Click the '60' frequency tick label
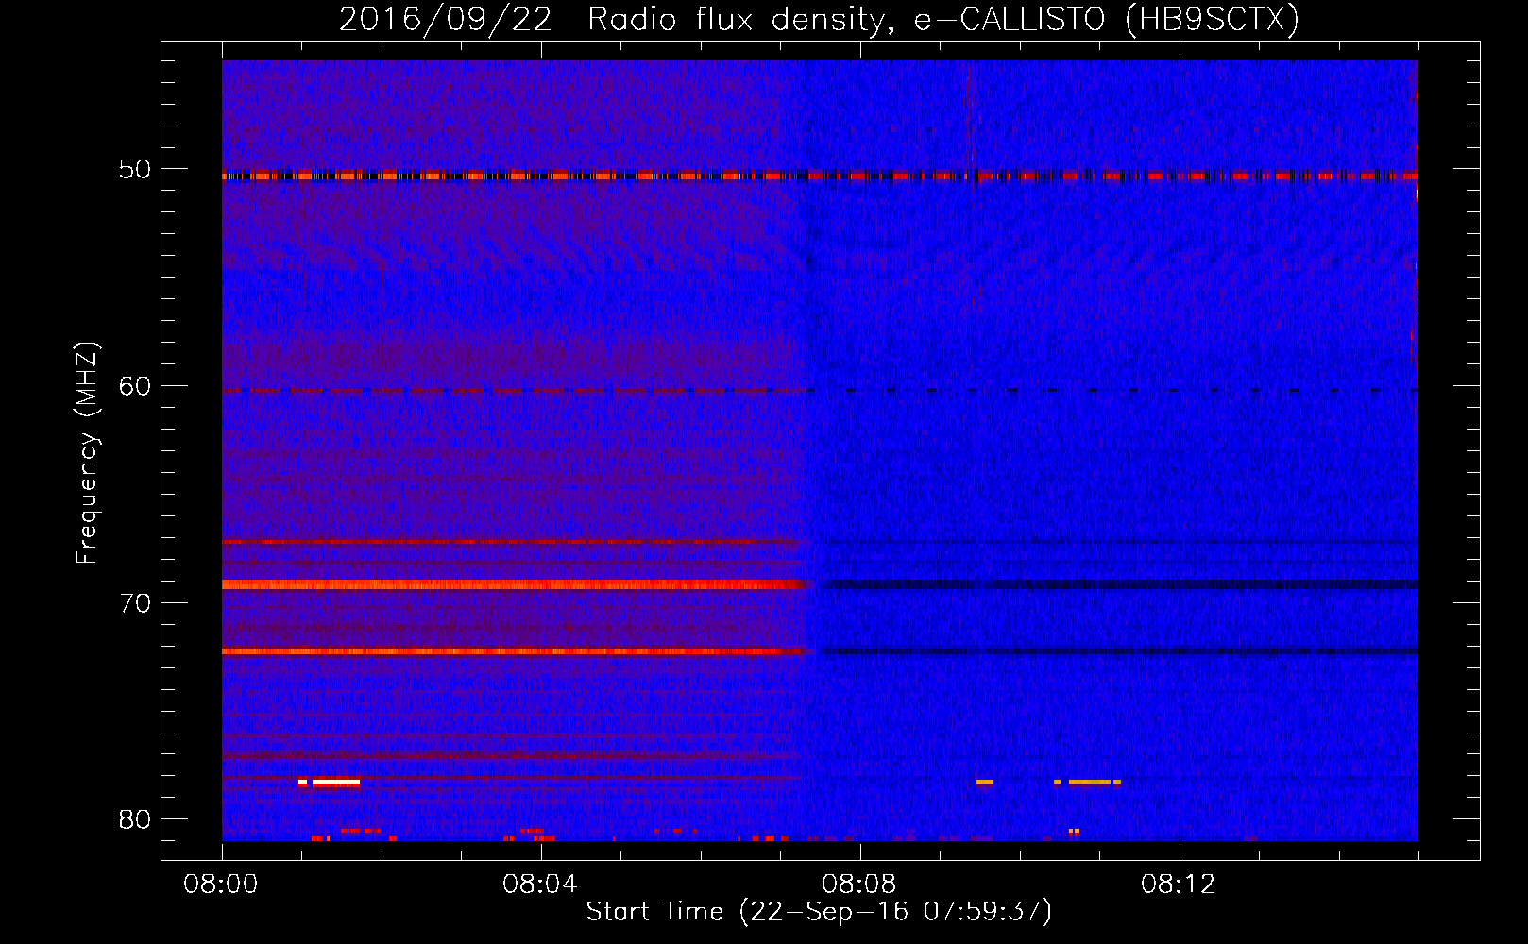Screen dimensions: 1528x944 [x=135, y=386]
